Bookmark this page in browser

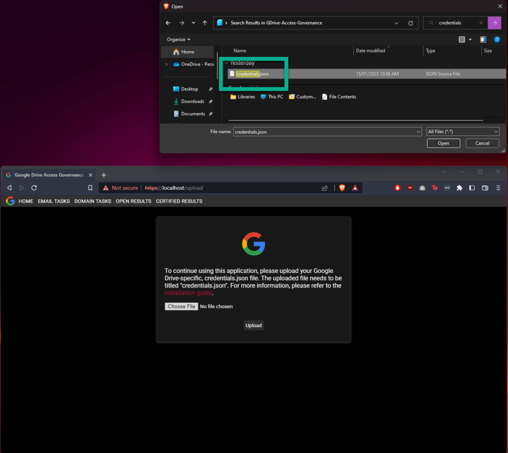[x=90, y=188]
